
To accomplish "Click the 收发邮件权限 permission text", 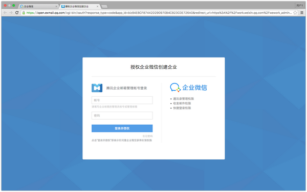I will [182, 103].
